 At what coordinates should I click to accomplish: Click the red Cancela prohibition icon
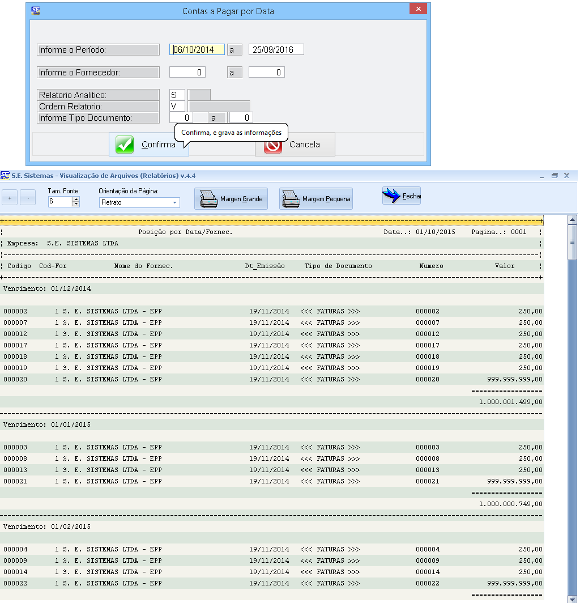(x=273, y=145)
